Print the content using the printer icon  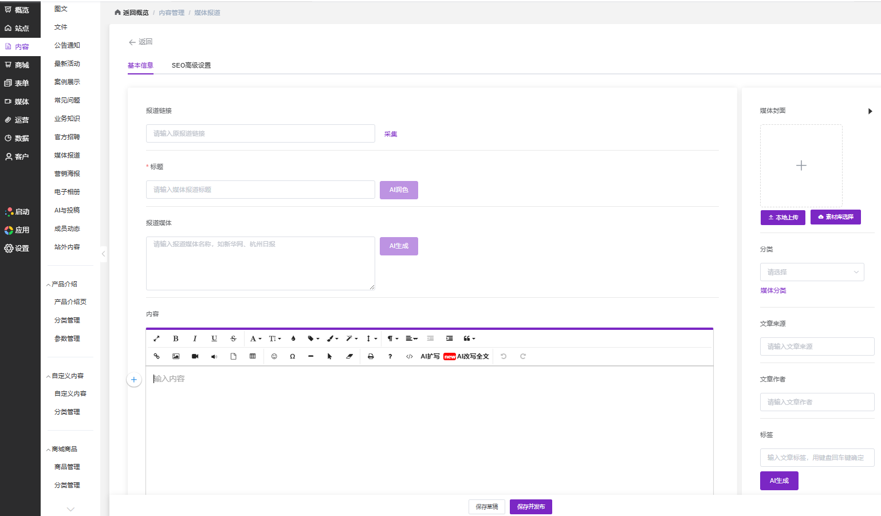tap(371, 356)
